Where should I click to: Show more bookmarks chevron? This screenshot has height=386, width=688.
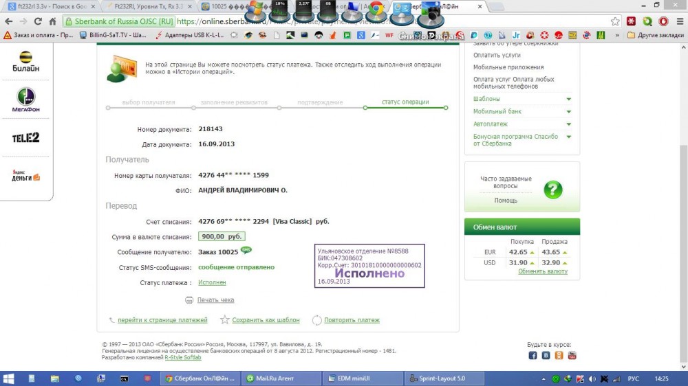tap(617, 35)
